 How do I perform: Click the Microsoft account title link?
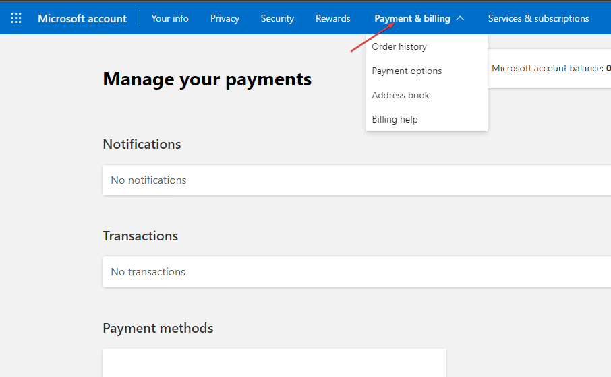(x=82, y=18)
